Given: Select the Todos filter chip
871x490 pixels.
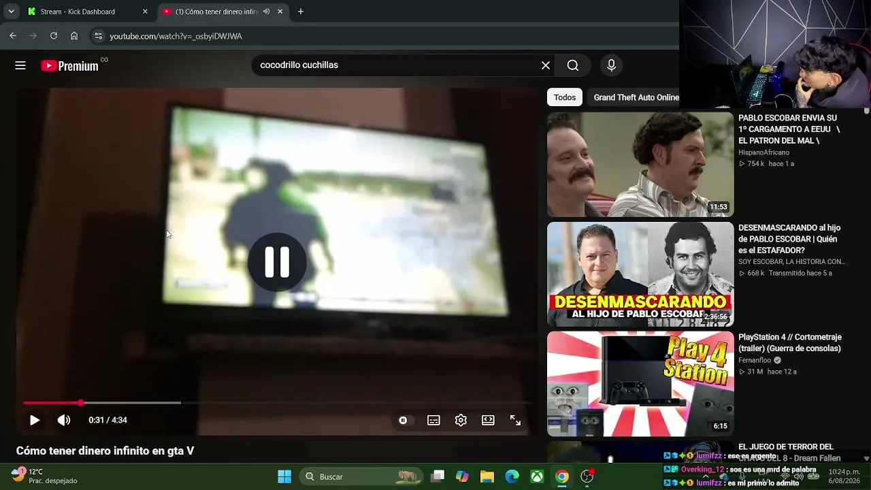Looking at the screenshot, I should 565,97.
